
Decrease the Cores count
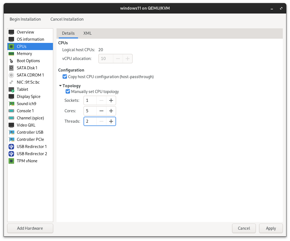(x=101, y=111)
